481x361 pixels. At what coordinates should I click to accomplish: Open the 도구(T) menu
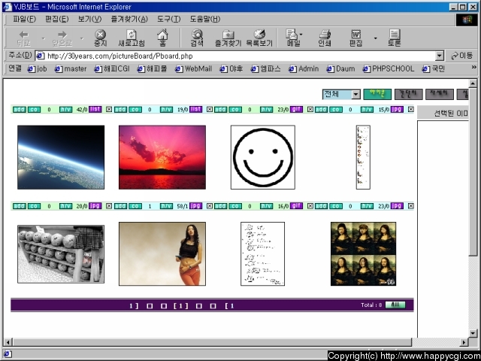(168, 19)
